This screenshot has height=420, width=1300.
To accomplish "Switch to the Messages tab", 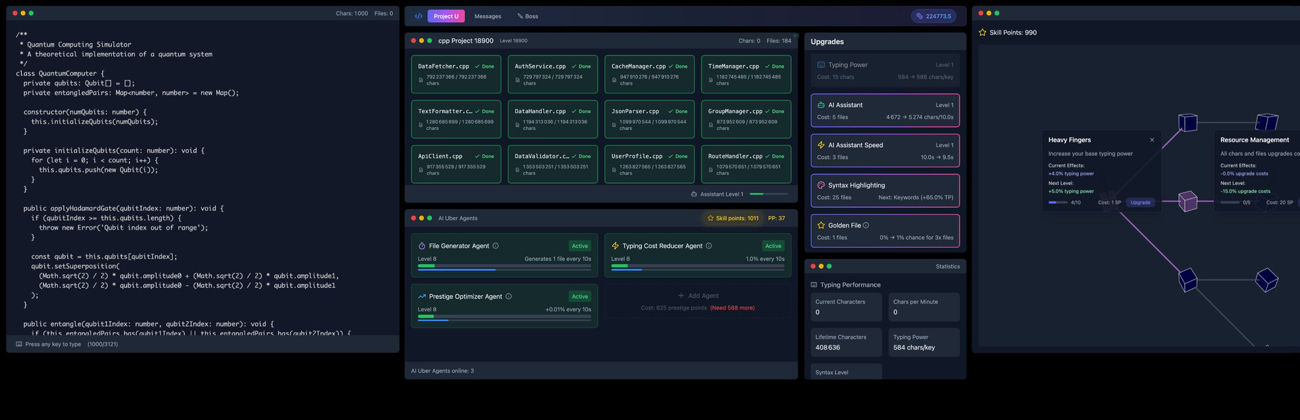I will 487,16.
